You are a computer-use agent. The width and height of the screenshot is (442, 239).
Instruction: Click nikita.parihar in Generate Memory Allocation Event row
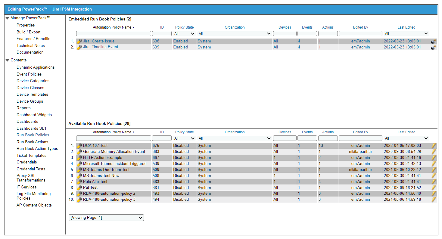click(360, 152)
